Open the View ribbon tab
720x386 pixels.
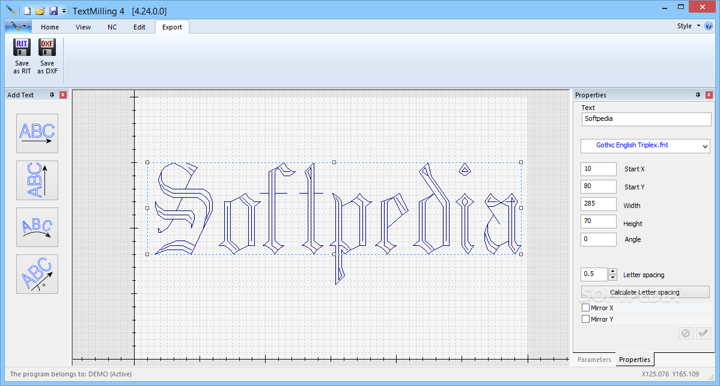(x=83, y=27)
